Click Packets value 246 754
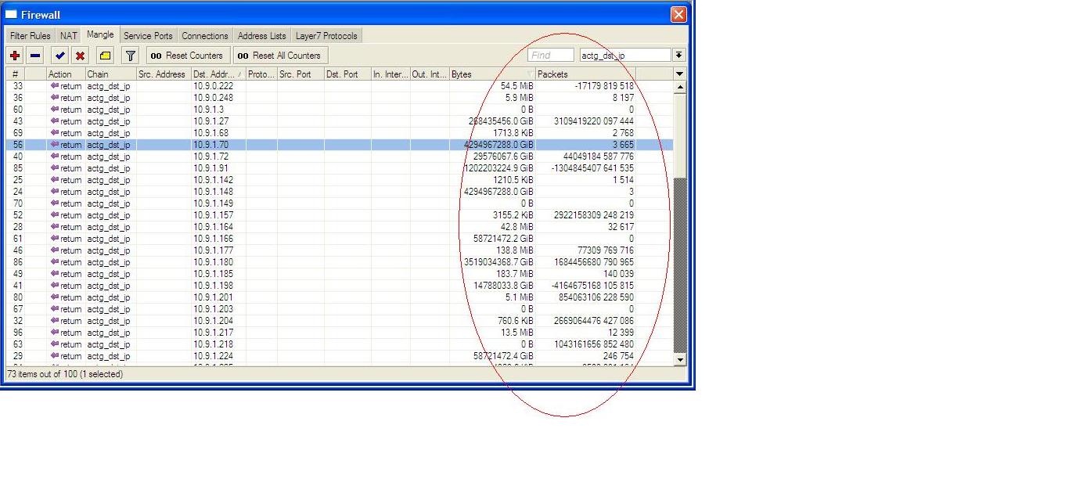This screenshot has width=1076, height=504. (x=617, y=356)
